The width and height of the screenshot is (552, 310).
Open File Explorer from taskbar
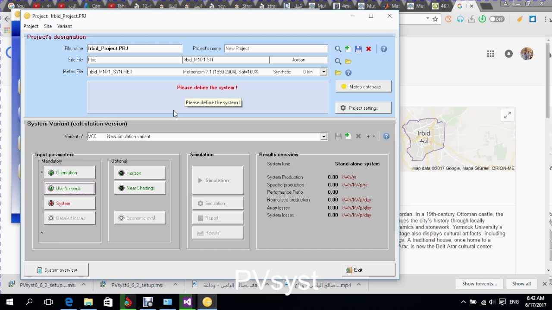click(x=88, y=302)
